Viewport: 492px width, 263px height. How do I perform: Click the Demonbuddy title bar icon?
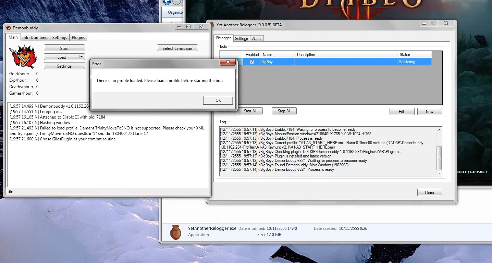8,28
